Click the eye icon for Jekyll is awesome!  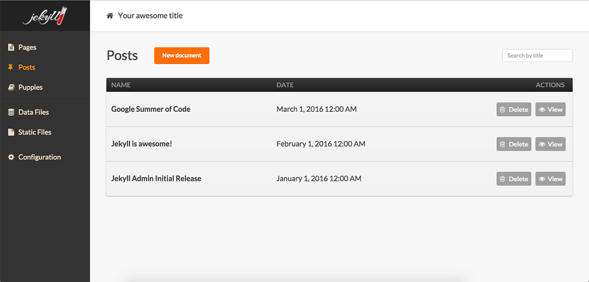point(543,144)
